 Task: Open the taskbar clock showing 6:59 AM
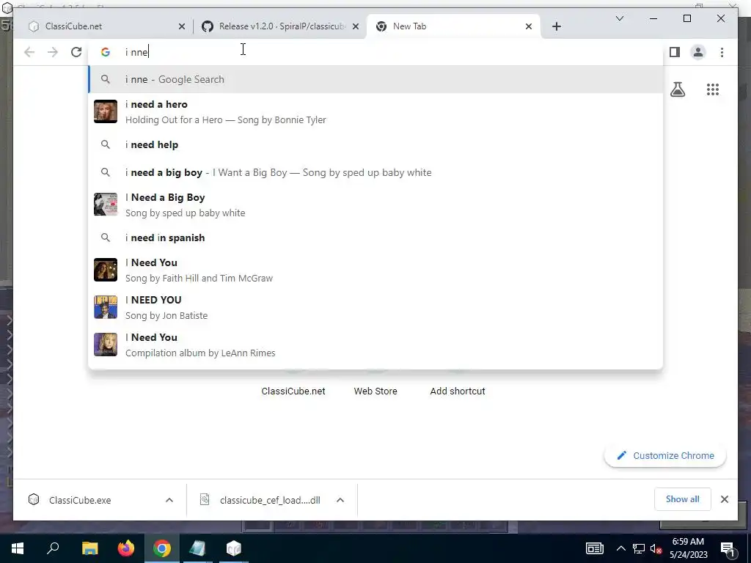(x=688, y=548)
